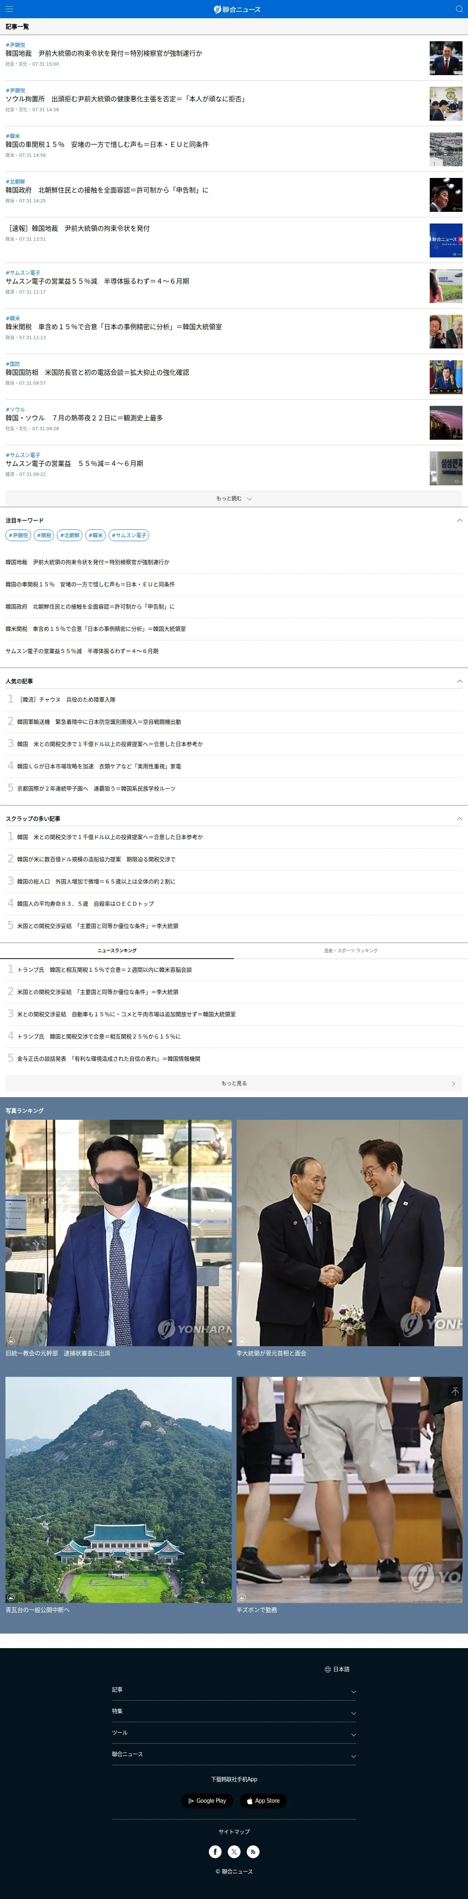Image resolution: width=468 pixels, height=1899 pixels.
Task: Open popular article ［韓流］チャウヌ 兵役のため陸軍入隊
Action: [x=66, y=700]
